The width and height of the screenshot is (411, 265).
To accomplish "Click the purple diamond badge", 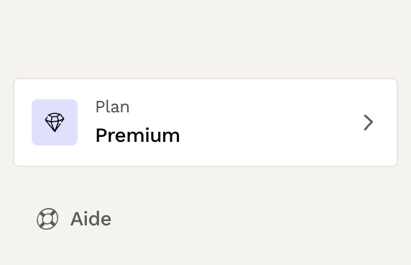I will [x=55, y=122].
